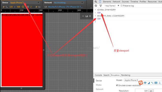This screenshot has width=162, height=92.
Task: Select Search tab in the drawer
Action: tap(106, 75)
